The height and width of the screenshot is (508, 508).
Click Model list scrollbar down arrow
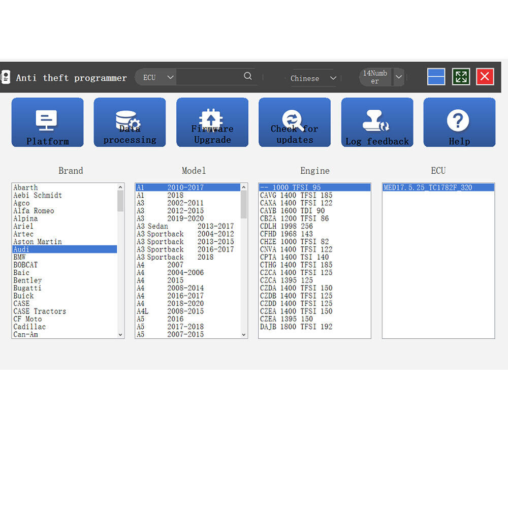point(244,335)
